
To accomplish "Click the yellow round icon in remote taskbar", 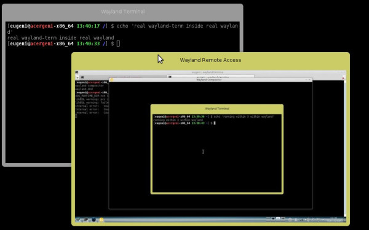I will point(101,220).
